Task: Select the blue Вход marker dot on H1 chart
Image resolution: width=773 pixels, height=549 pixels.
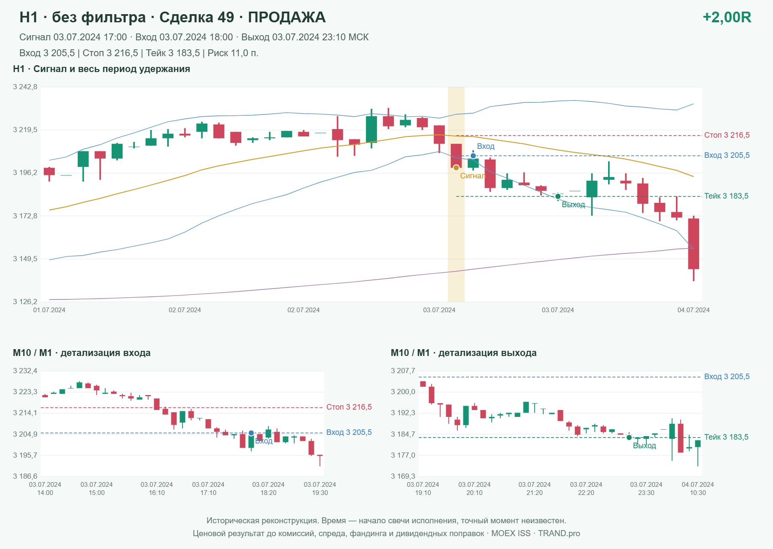Action: pyautogui.click(x=473, y=156)
